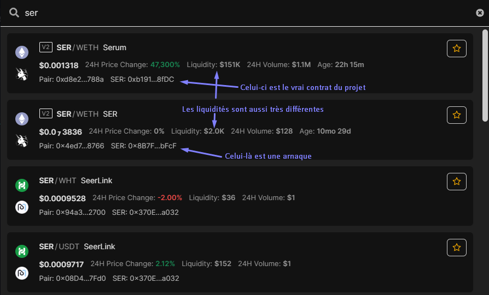Click the green HECO icon on SER/WHT row
Image resolution: width=489 pixels, height=295 pixels.
point(22,185)
